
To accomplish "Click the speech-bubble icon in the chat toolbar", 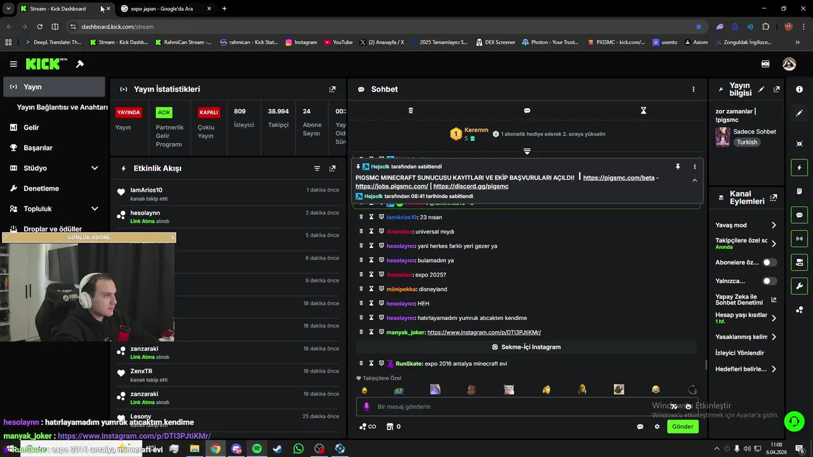I will click(x=527, y=110).
